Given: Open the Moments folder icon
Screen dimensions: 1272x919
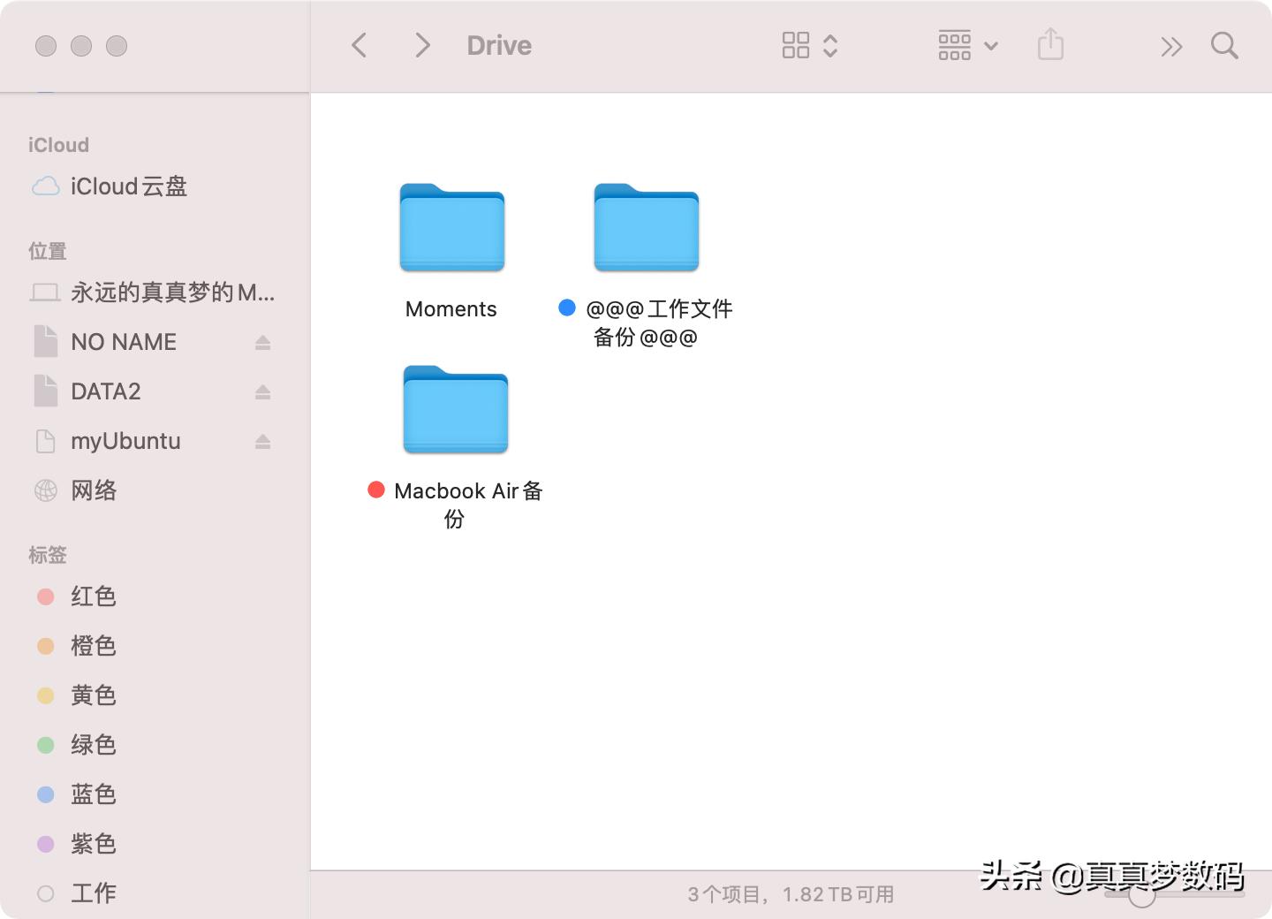Looking at the screenshot, I should click(x=451, y=228).
